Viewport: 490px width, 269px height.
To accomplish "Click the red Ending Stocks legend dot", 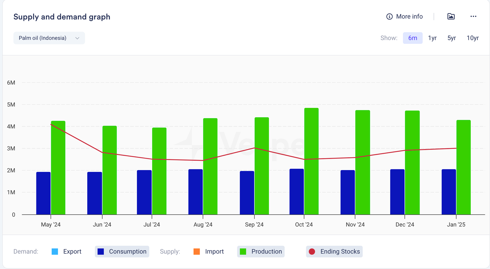I will 312,252.
